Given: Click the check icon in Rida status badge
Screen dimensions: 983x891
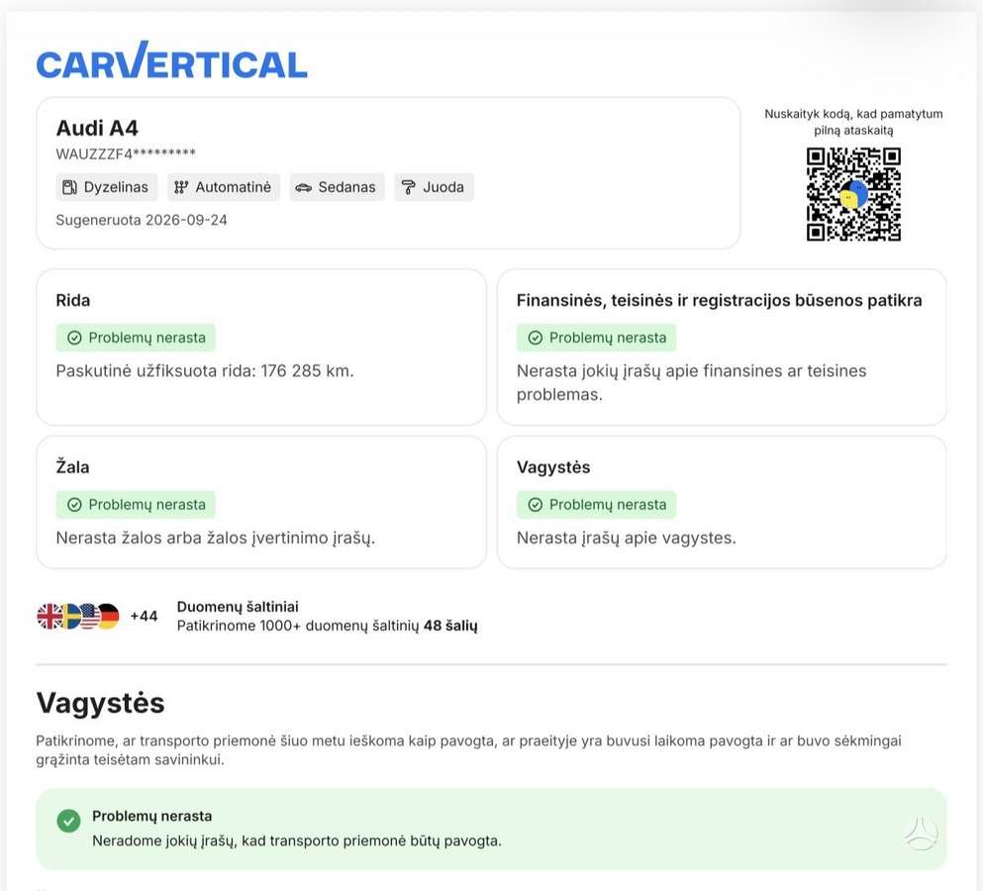Looking at the screenshot, I should pos(74,338).
